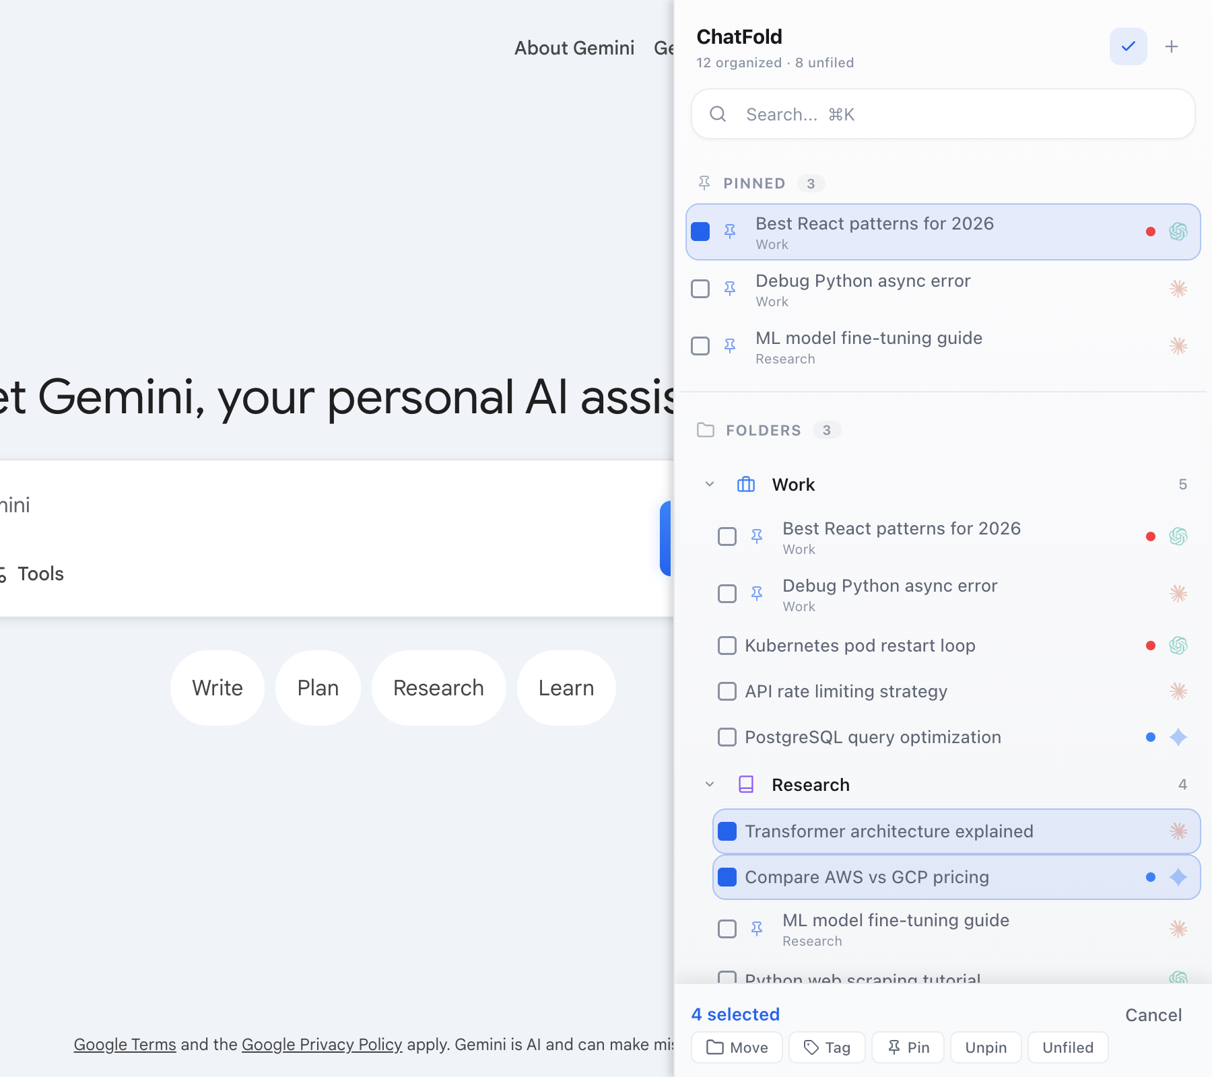The width and height of the screenshot is (1212, 1077).
Task: Uncheck Transformer architecture explained
Action: click(727, 831)
